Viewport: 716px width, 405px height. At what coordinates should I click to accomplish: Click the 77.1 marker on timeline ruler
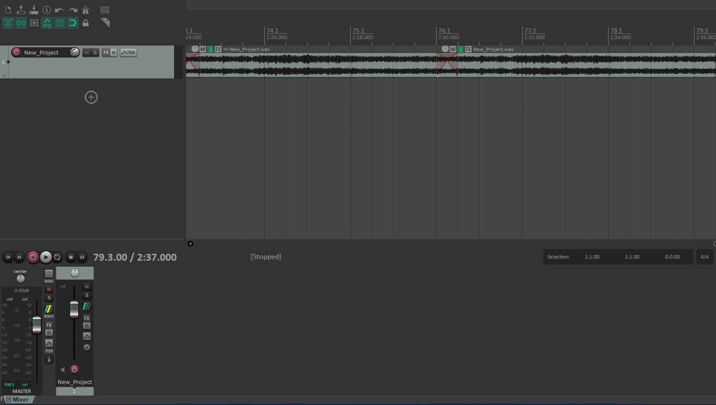[530, 31]
